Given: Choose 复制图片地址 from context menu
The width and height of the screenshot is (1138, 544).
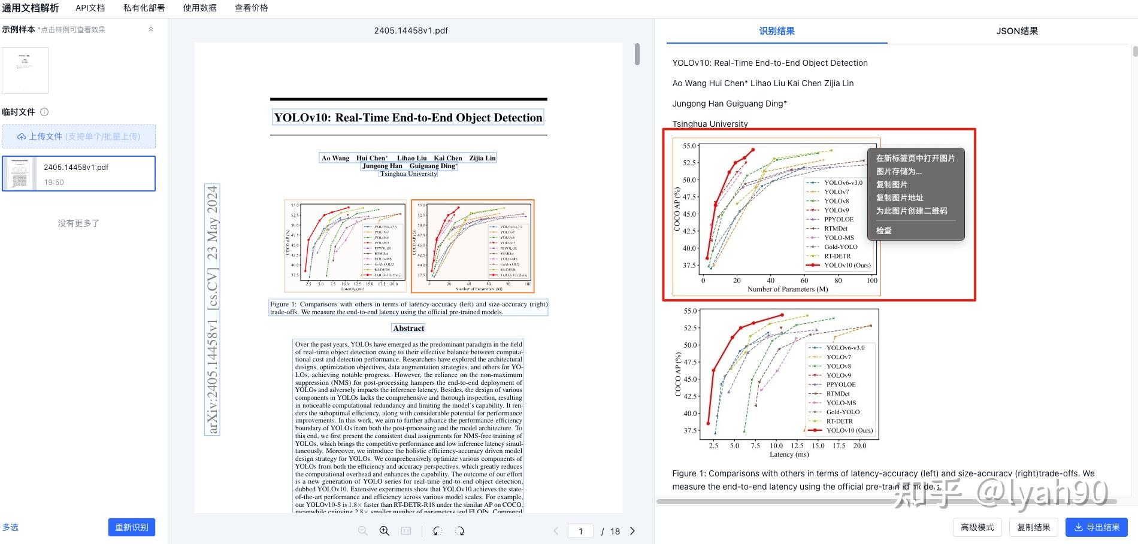Looking at the screenshot, I should point(916,197).
